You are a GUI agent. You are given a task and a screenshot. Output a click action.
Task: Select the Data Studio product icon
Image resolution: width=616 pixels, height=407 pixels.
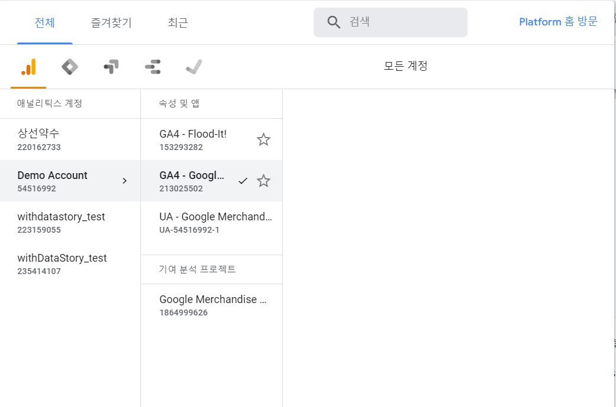point(153,67)
